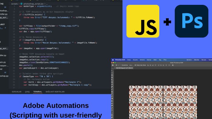Toggle Dönüşt. Kntrl. Göster checkbox

[x=135, y=65]
